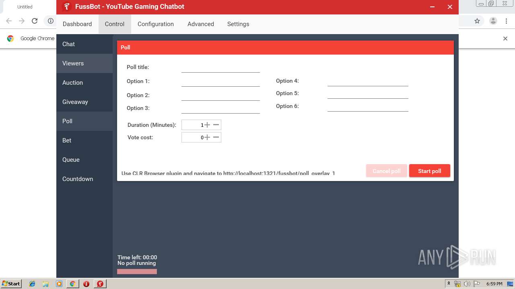Viewport: 515px width, 289px height.
Task: Open the Queue section in sidebar
Action: [x=84, y=160]
